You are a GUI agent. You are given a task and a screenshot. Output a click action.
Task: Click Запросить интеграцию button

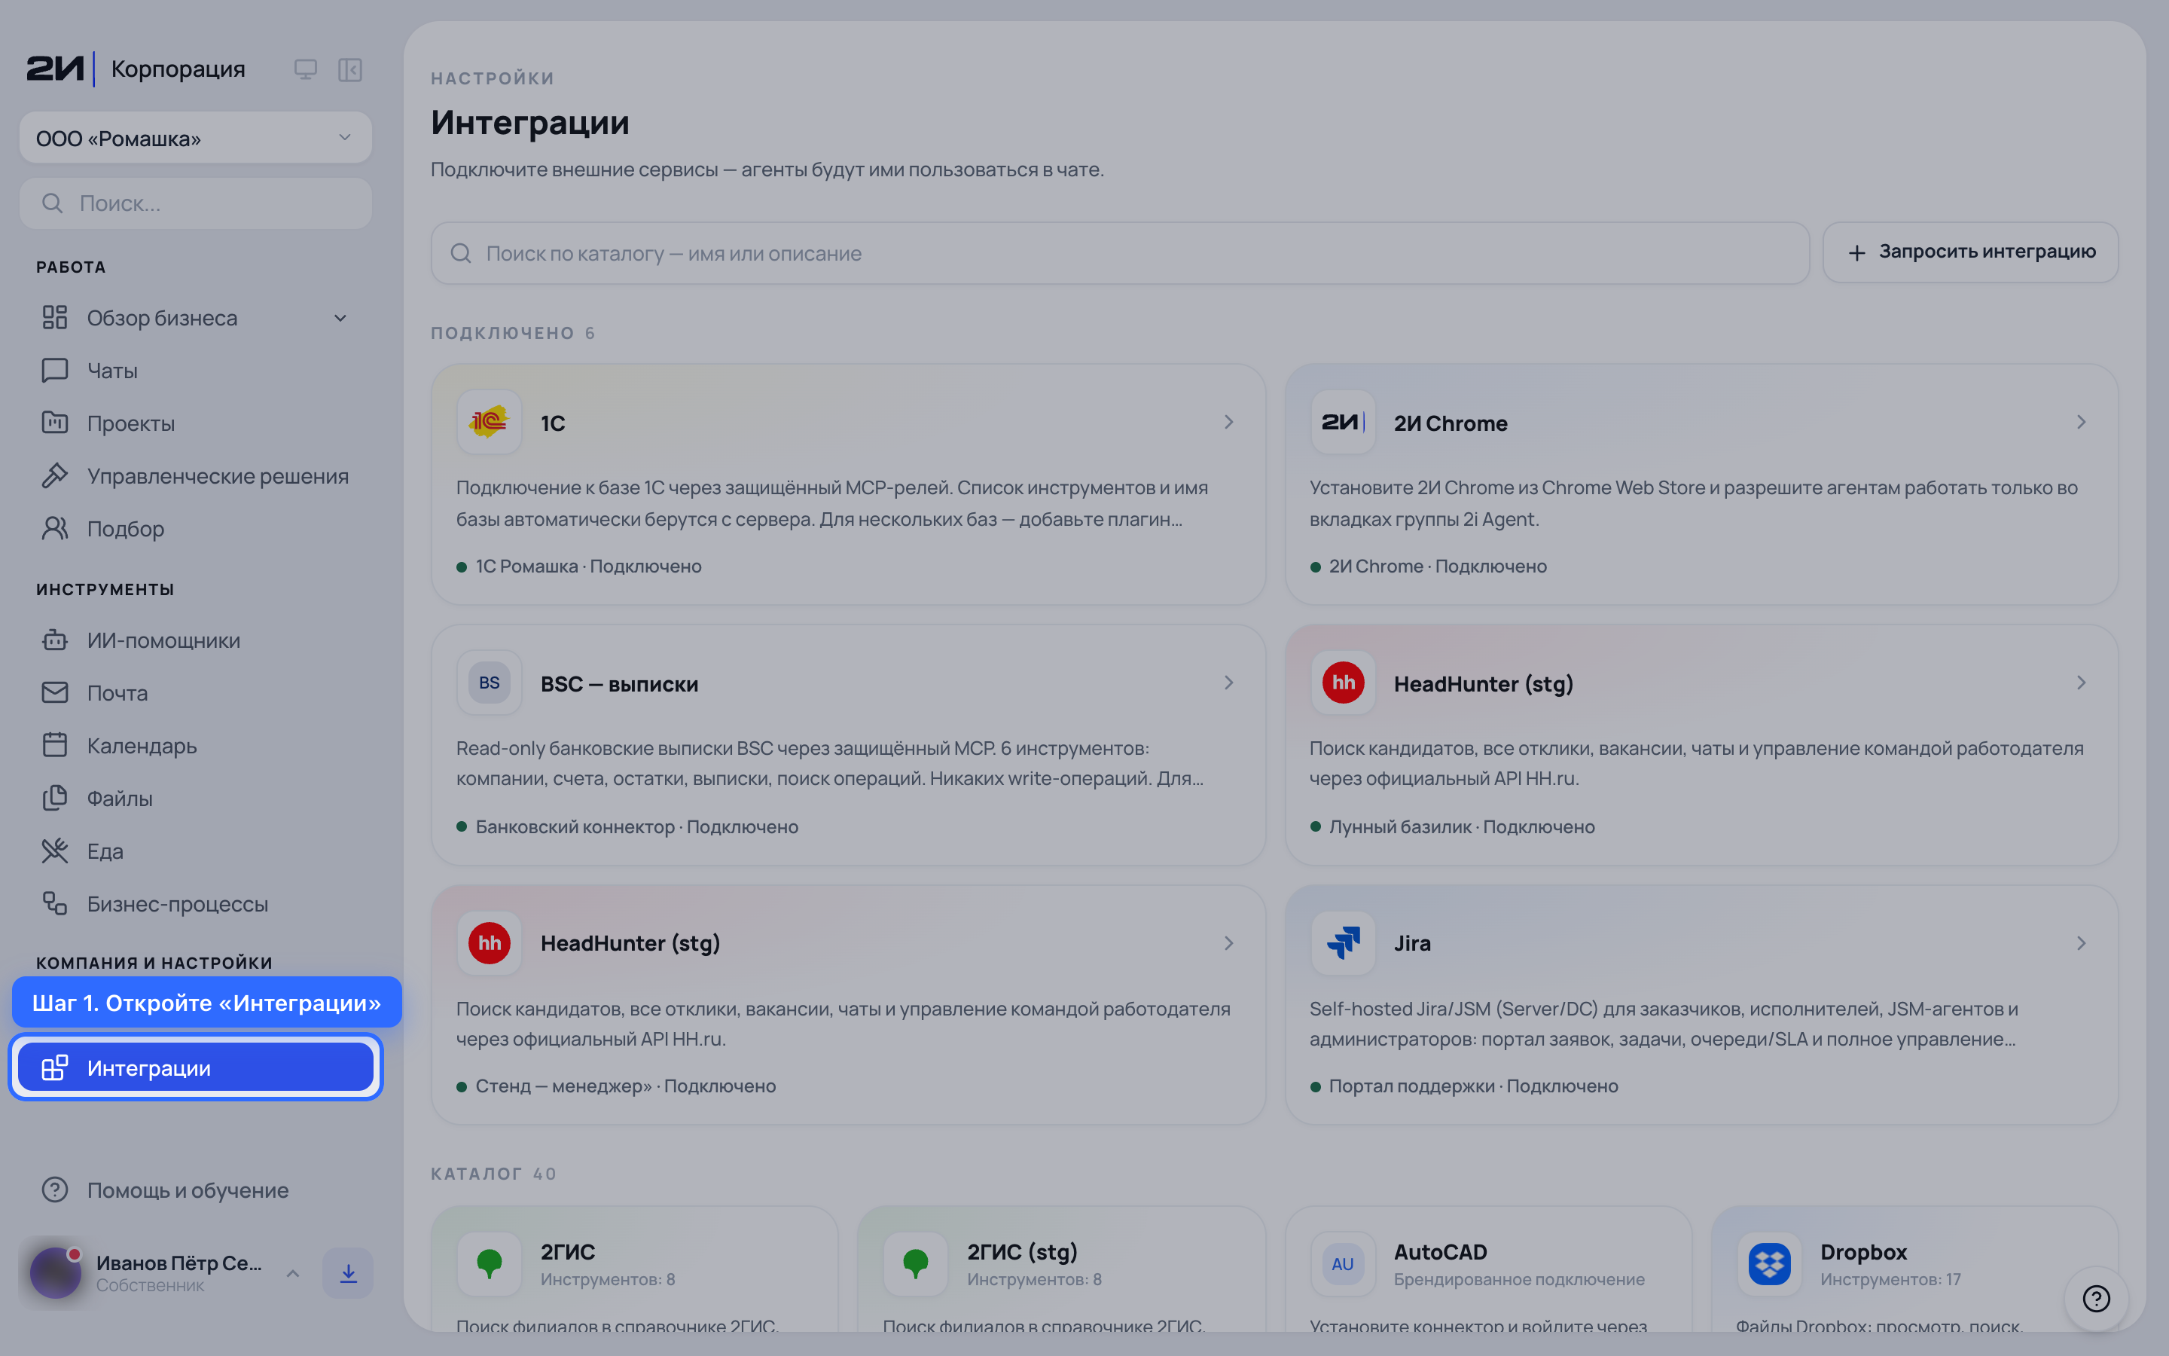pos(1970,253)
